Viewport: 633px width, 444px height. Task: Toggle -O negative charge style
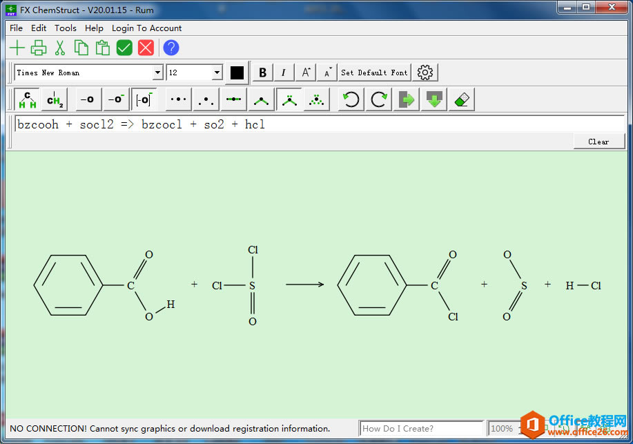pyautogui.click(x=116, y=99)
